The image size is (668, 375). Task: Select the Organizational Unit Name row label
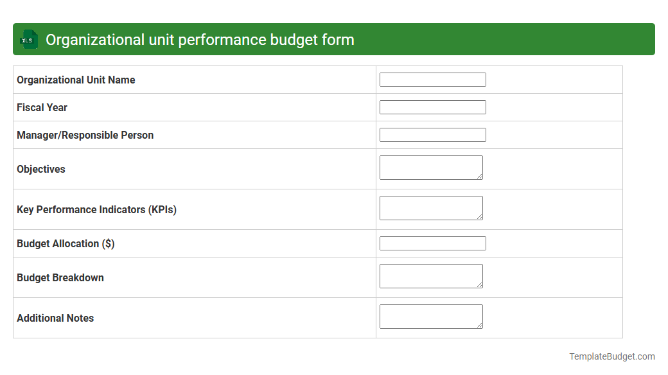[x=75, y=80]
